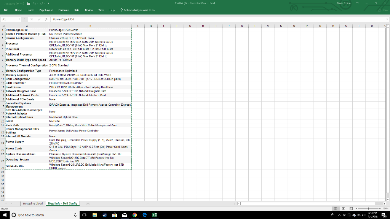Open Microsoft Edge from taskbar
The height and width of the screenshot is (219, 390).
click(x=144, y=215)
